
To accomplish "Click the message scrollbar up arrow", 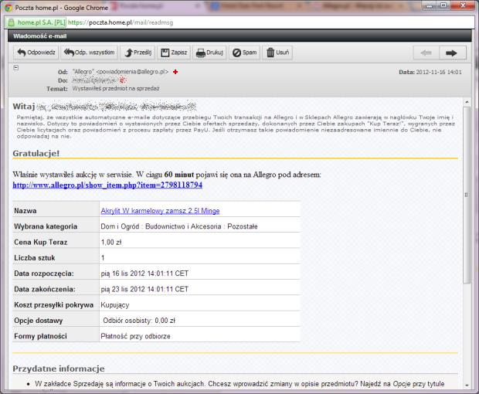I will [x=467, y=102].
